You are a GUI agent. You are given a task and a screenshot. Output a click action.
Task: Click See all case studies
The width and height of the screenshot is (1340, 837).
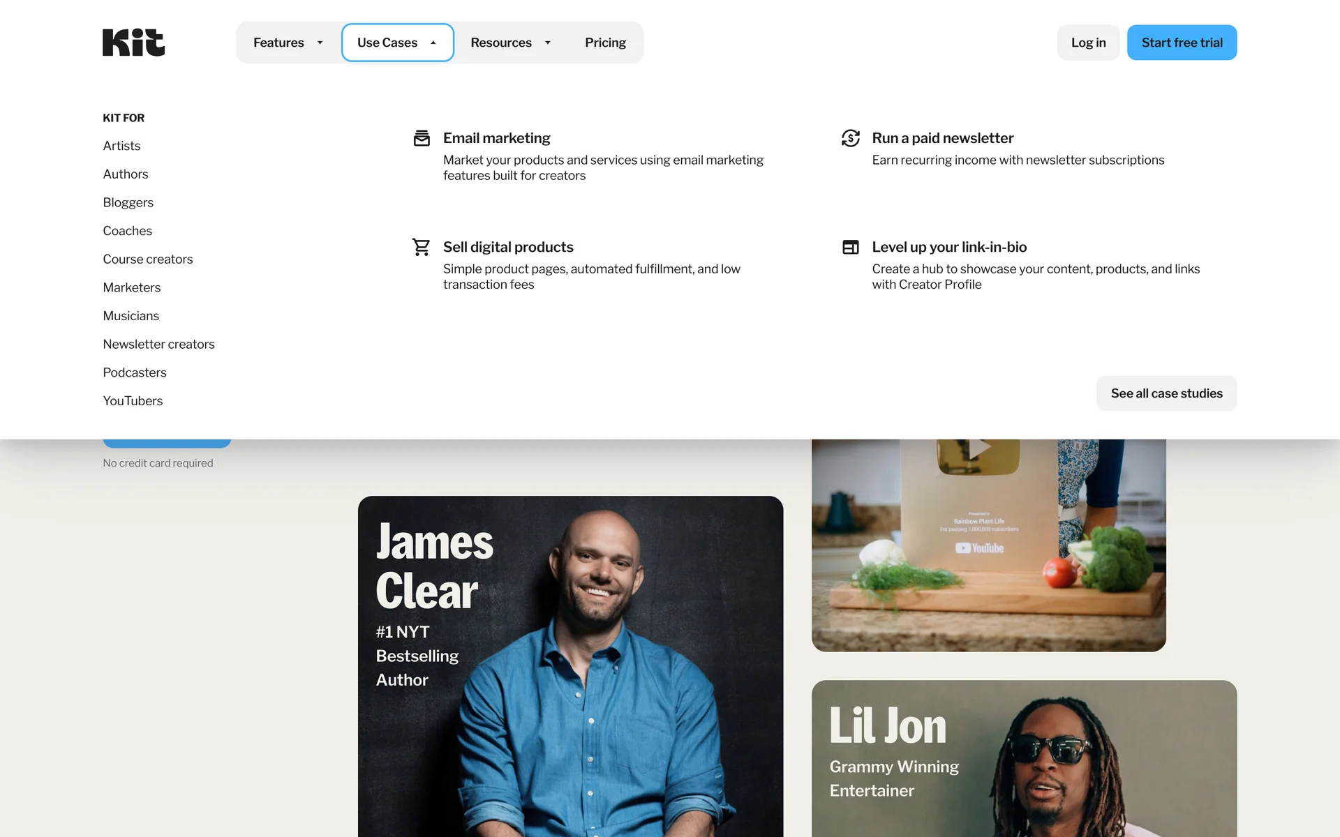coord(1166,393)
